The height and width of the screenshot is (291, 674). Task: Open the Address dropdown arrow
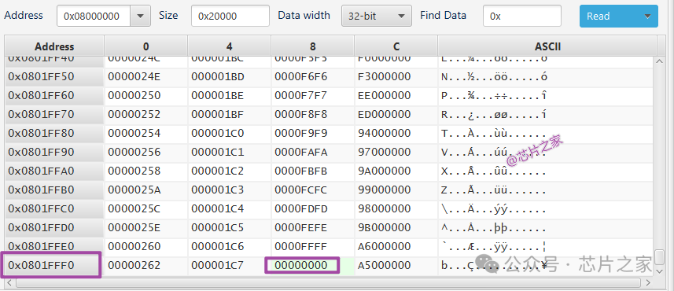140,16
